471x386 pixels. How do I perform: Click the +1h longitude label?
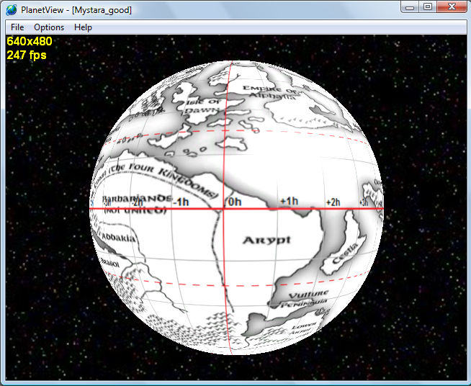[x=289, y=201]
